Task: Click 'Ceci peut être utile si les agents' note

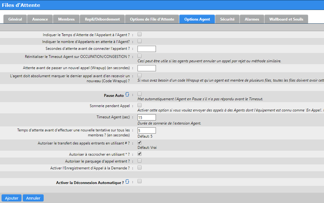Action: pos(209,61)
